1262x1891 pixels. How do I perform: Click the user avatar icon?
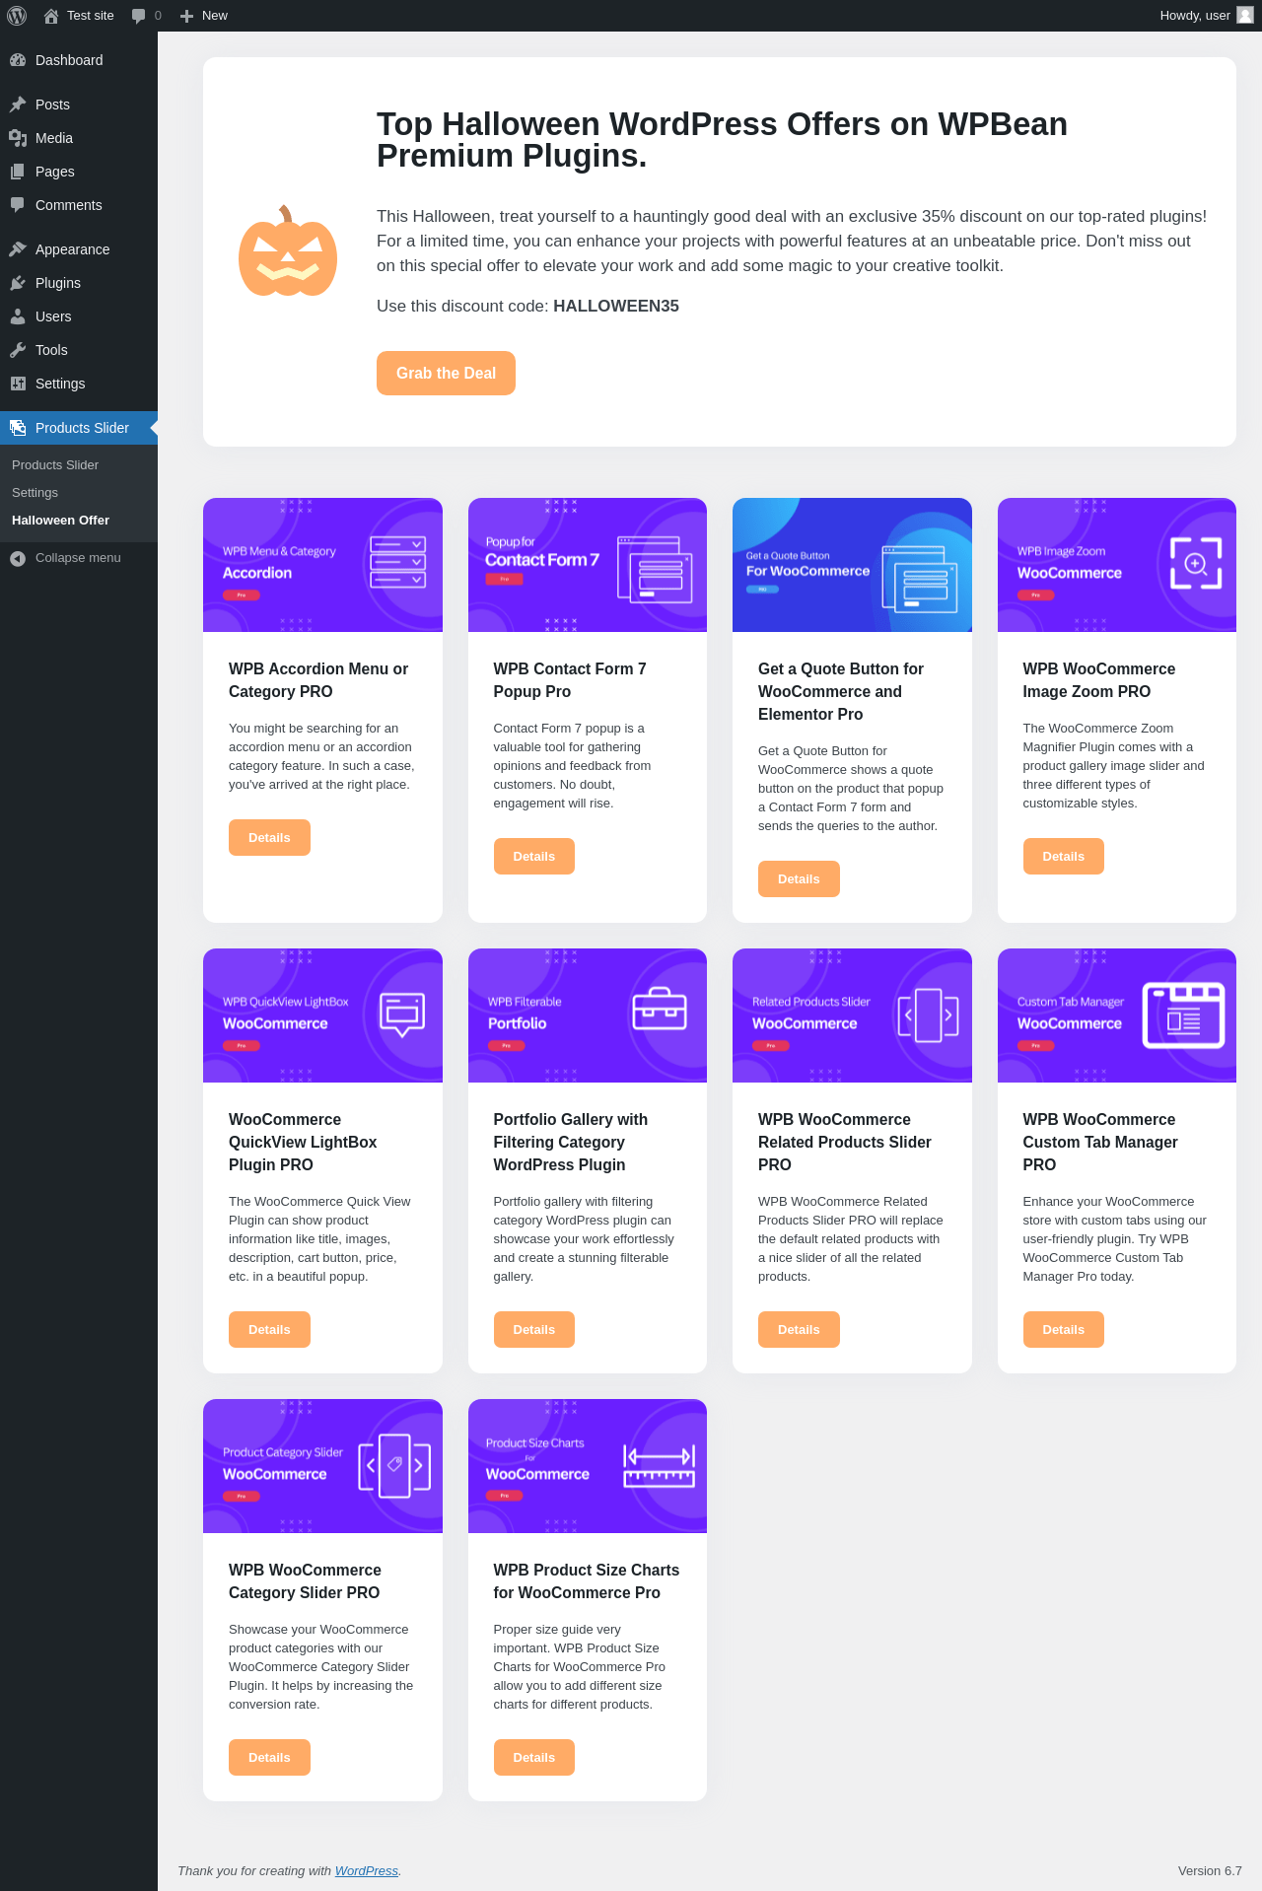click(x=1245, y=15)
